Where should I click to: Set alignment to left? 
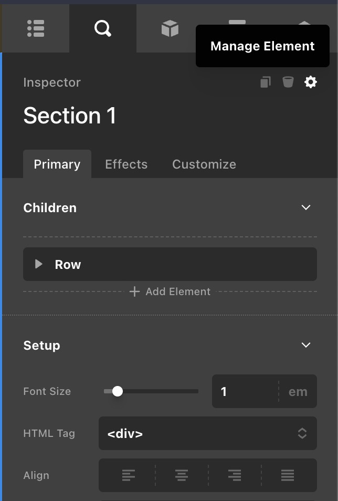[128, 475]
